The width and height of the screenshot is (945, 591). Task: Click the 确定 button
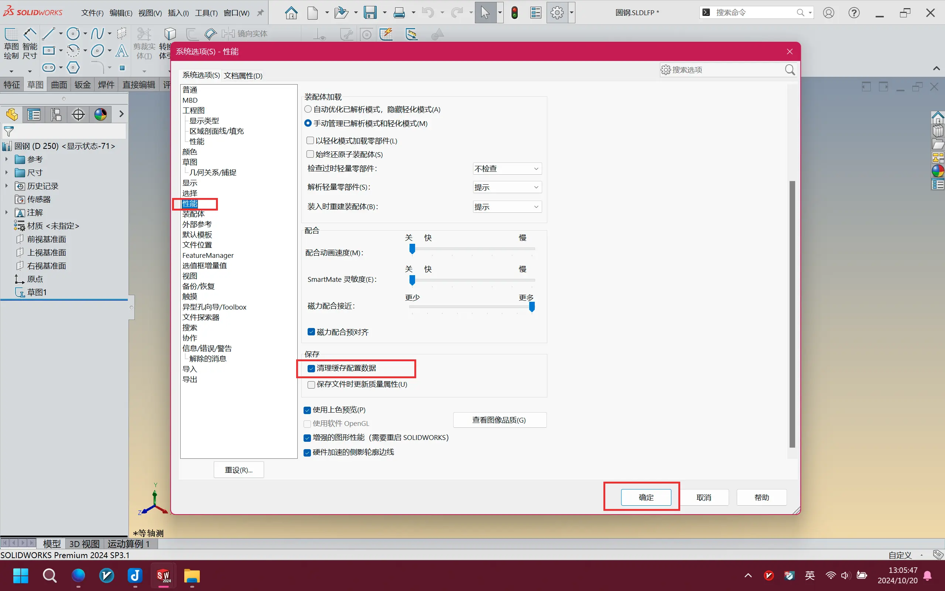click(646, 497)
